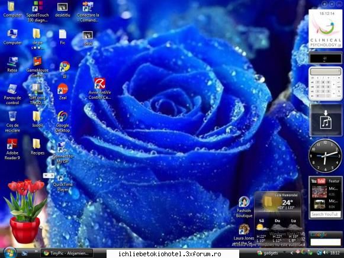The width and height of the screenshot is (344, 258).
Task: Close the tulip gadget with its X
Action: point(52,175)
